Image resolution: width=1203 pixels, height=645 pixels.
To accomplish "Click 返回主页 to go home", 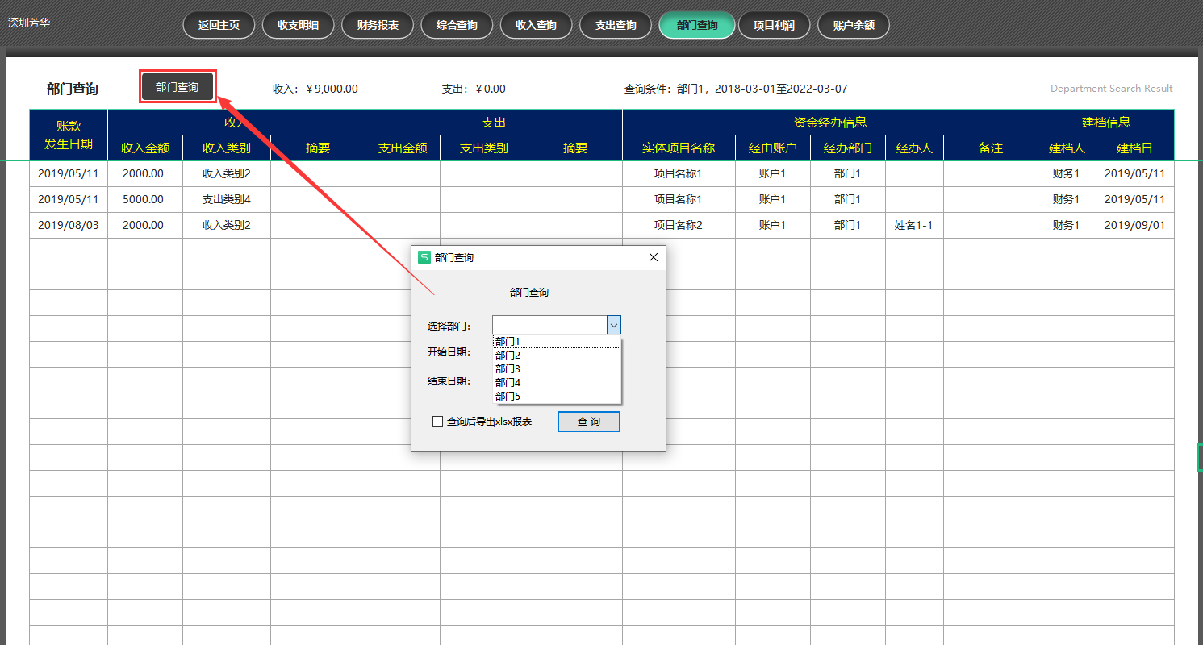I will [x=218, y=25].
